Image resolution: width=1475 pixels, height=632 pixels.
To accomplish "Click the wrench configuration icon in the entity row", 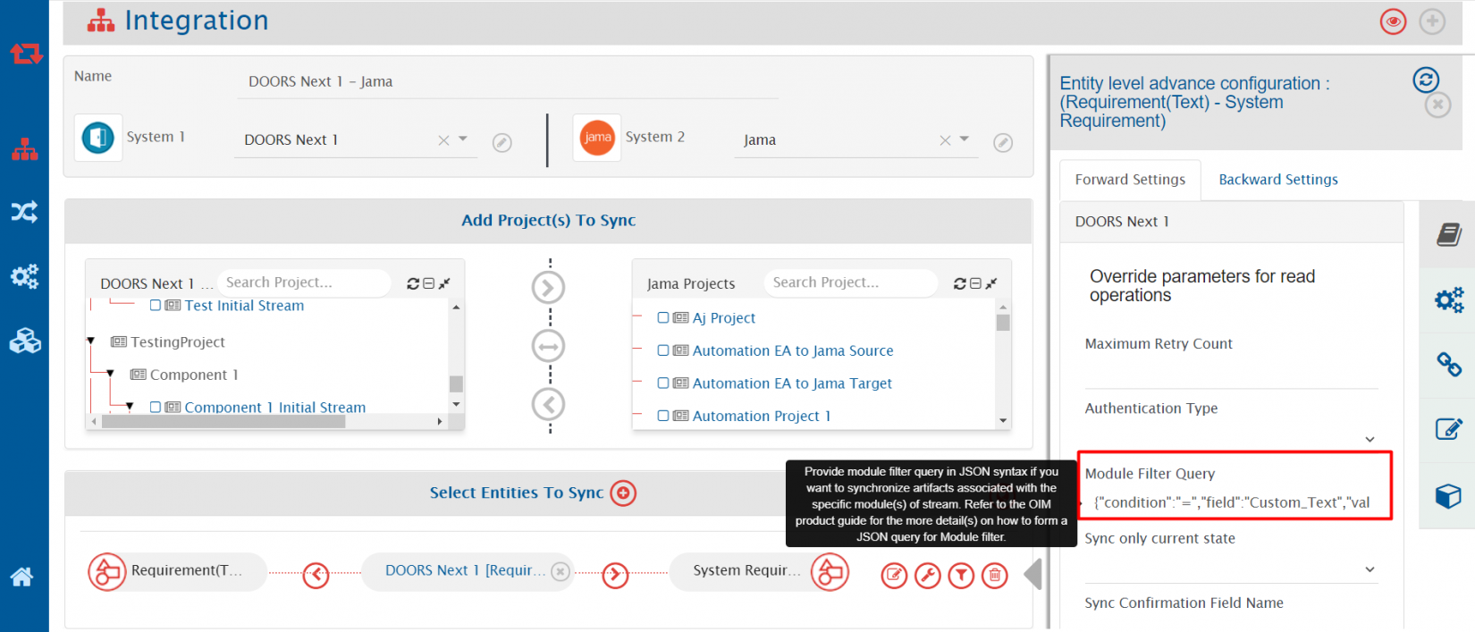I will pyautogui.click(x=928, y=576).
